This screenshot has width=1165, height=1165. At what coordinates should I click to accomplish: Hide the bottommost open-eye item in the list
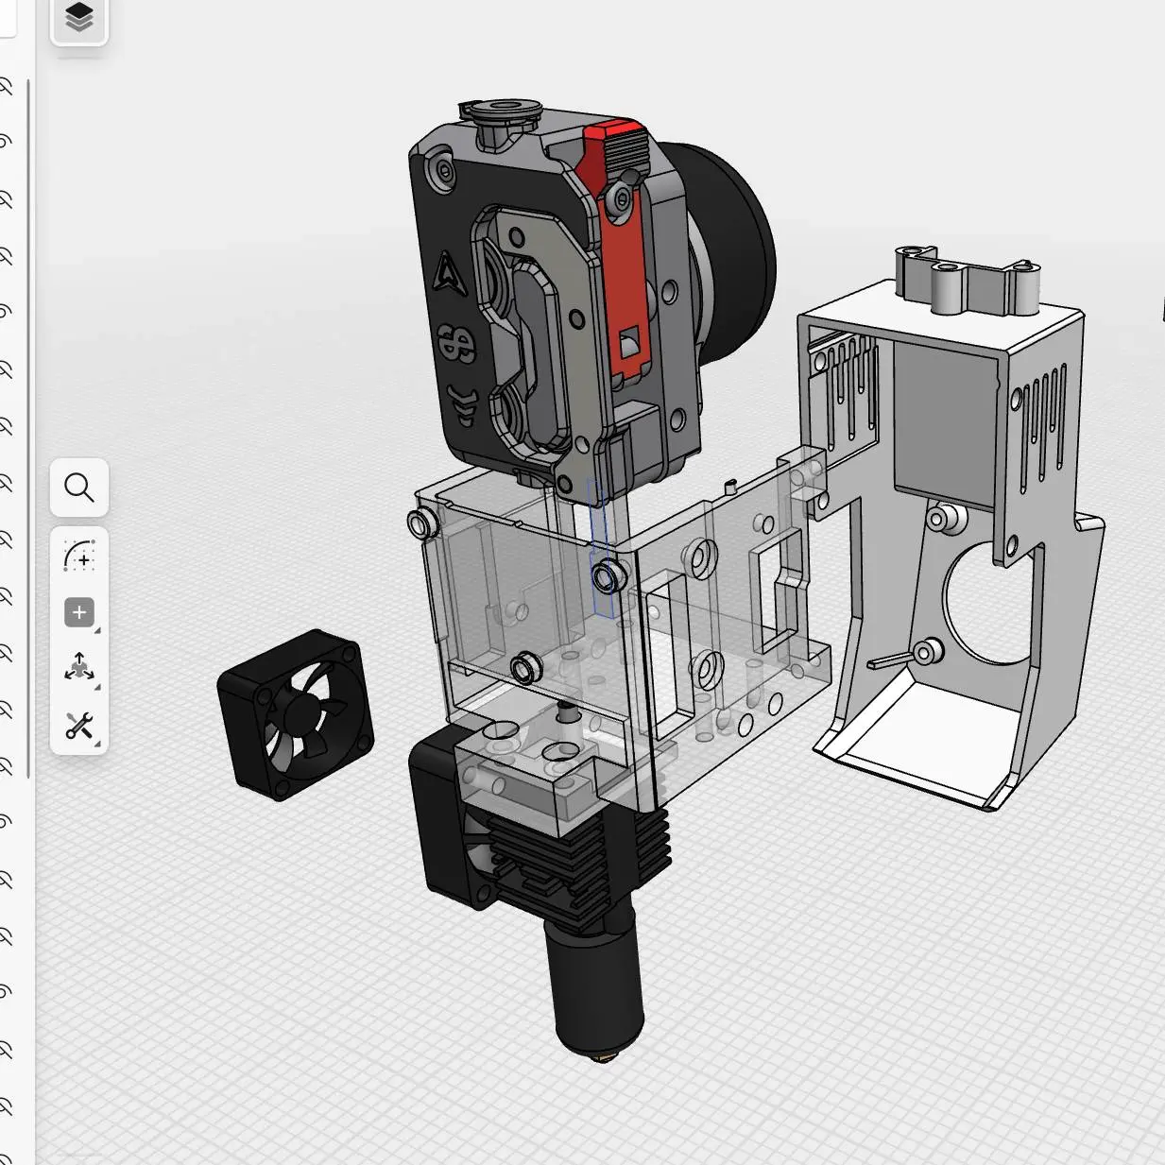click(6, 992)
